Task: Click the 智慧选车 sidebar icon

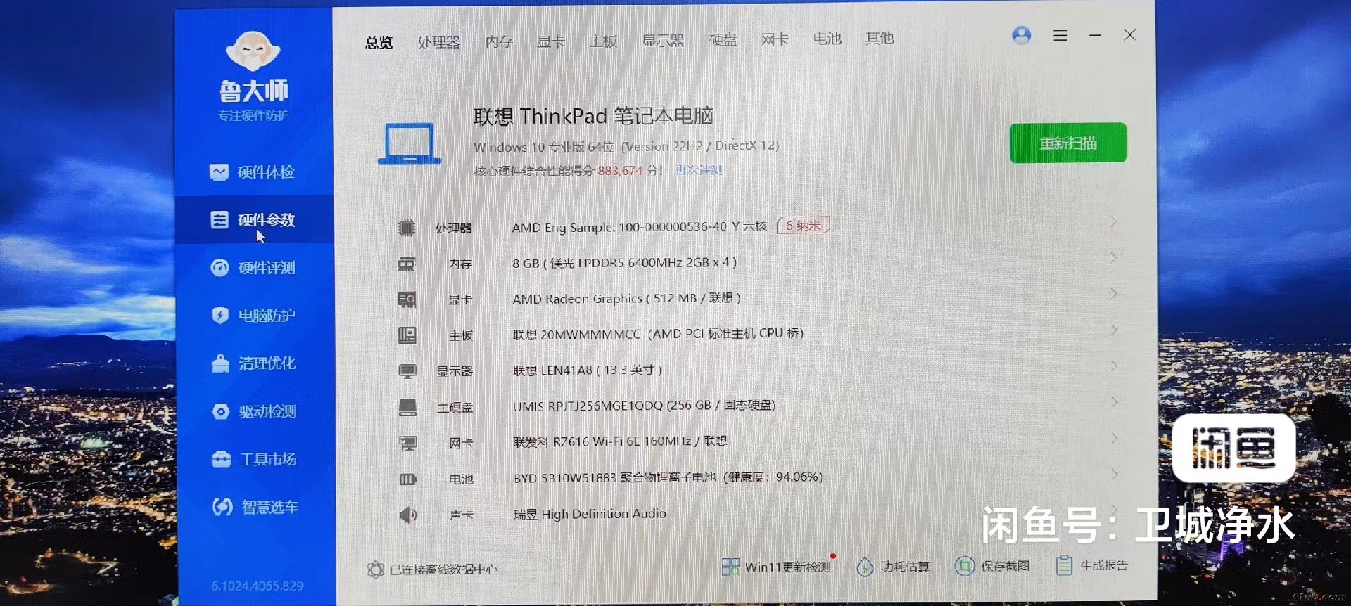Action: [222, 507]
